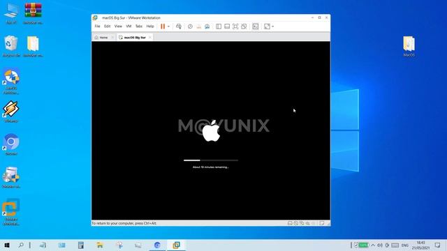Image resolution: width=447 pixels, height=251 pixels.
Task: Select the desktop shortcut above VMware shortcut
Action: pos(11,177)
